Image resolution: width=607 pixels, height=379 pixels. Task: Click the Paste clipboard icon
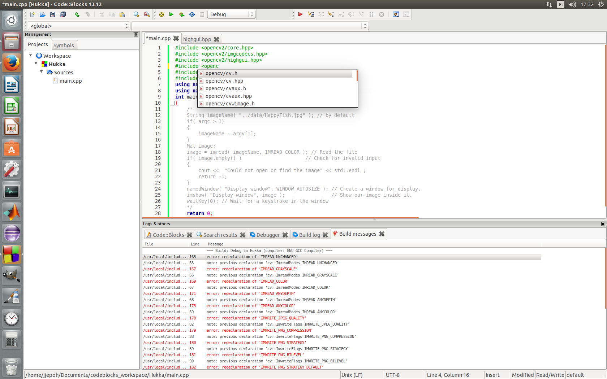122,14
